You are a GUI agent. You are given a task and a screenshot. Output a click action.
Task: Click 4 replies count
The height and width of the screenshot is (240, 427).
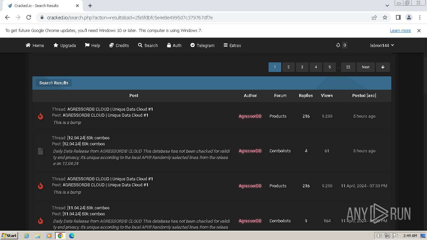pos(306,151)
